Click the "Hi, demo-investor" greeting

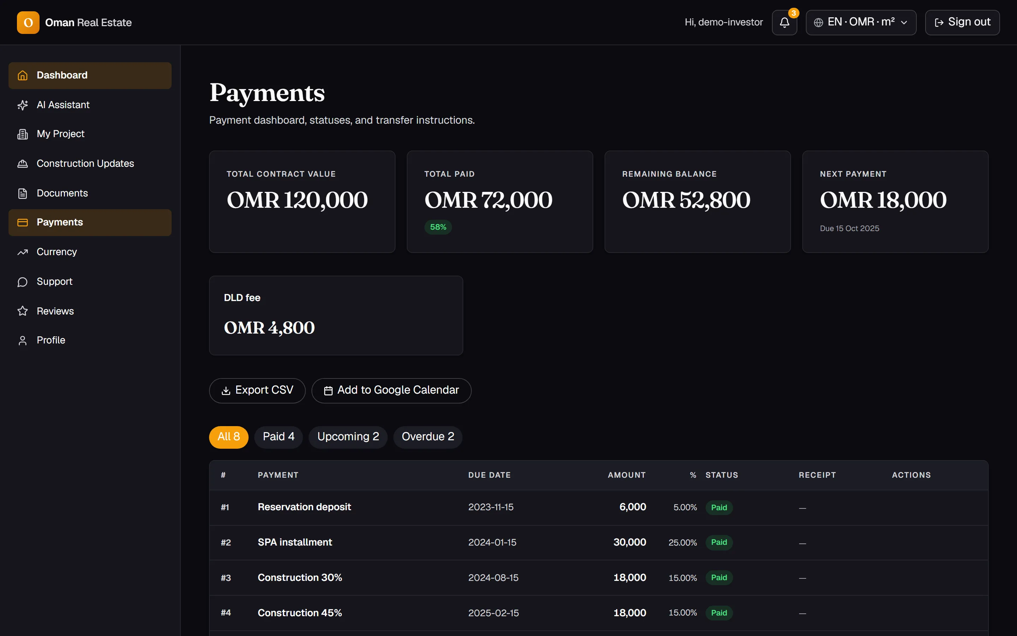(x=724, y=22)
